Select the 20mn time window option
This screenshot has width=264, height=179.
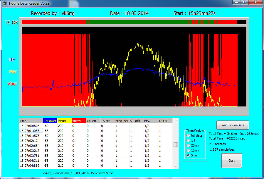(x=188, y=145)
